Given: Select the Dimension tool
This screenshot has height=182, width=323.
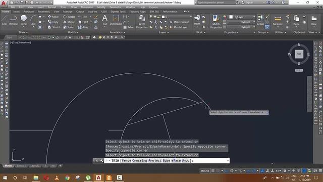Looking at the screenshot, I should (116, 20).
